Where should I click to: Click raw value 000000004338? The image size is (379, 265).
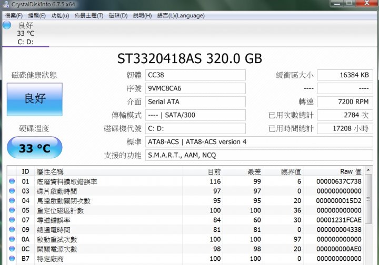tap(339, 230)
